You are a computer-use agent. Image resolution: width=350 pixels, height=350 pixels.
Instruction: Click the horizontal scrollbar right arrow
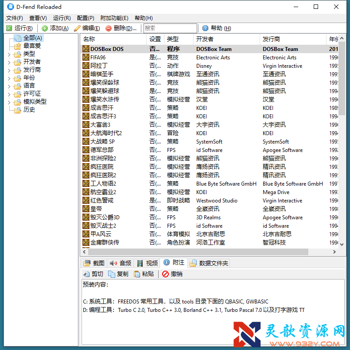(334, 252)
